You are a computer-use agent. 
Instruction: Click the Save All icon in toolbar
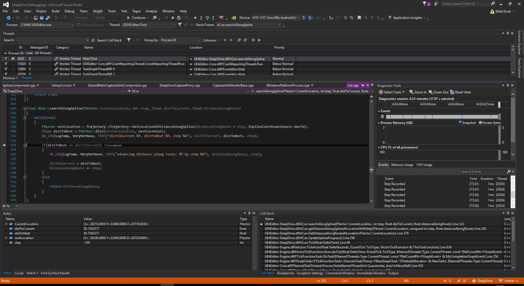(x=48, y=18)
